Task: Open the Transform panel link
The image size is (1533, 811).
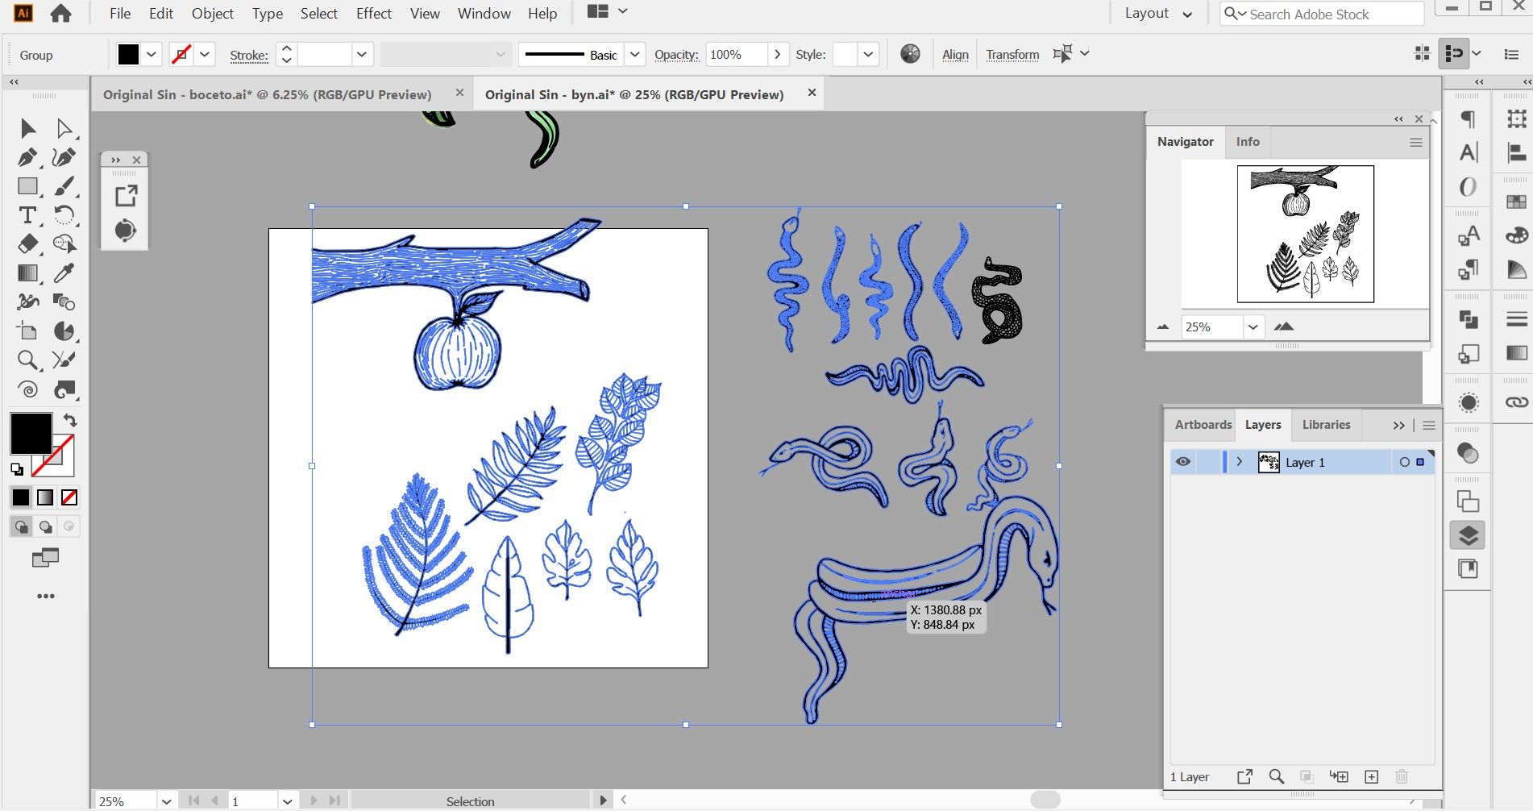Action: 1012,55
